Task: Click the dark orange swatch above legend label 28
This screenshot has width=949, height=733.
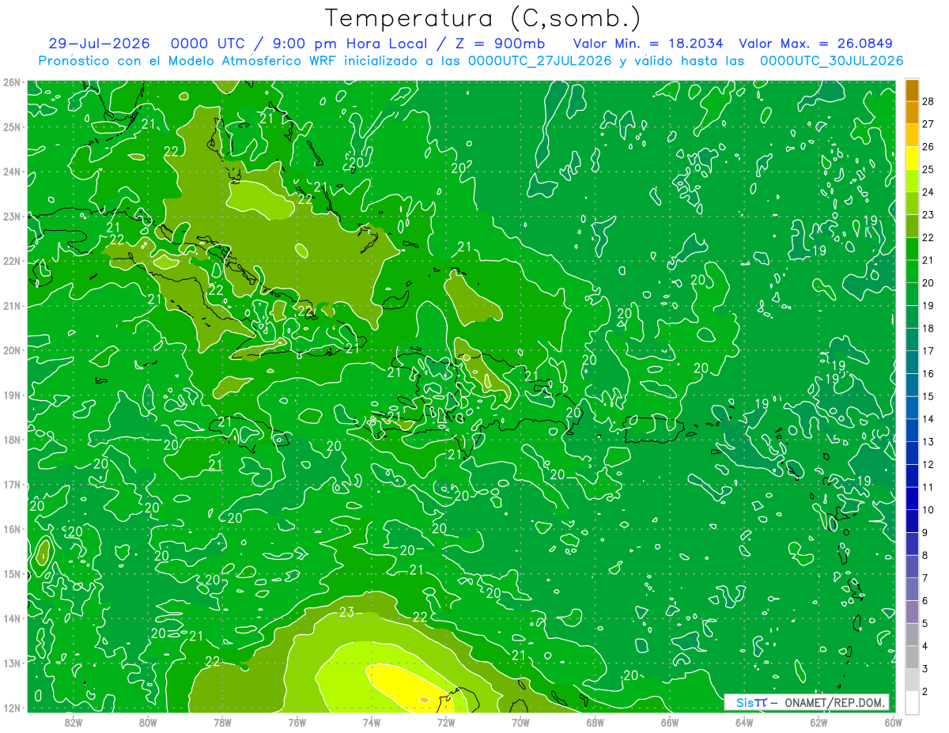Action: pos(912,89)
